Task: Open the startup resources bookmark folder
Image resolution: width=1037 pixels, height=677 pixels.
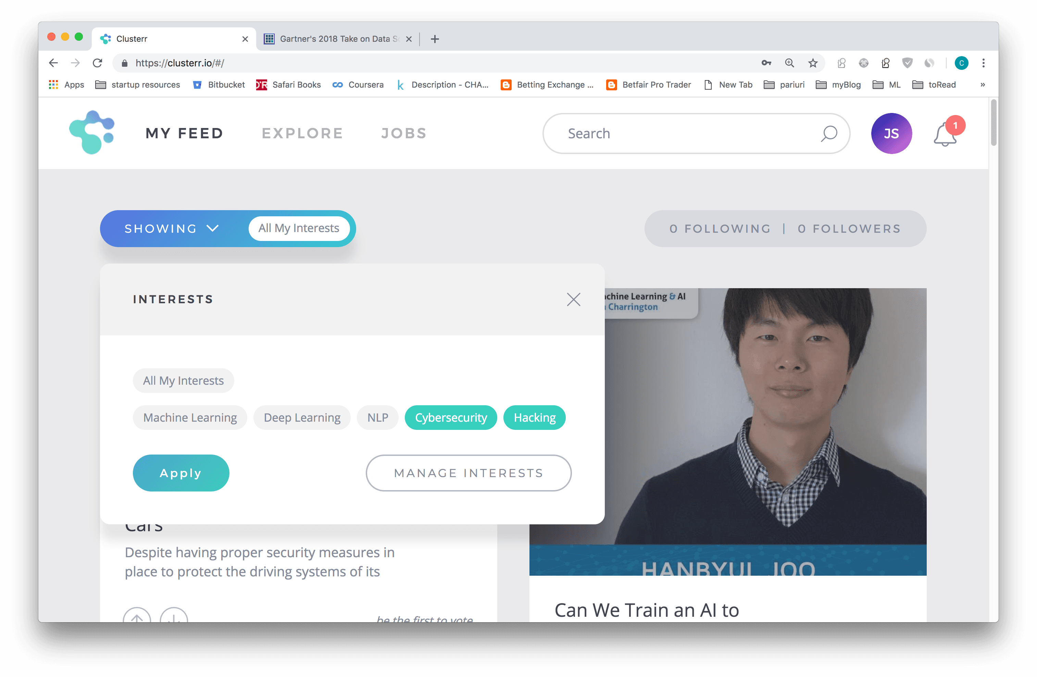Action: click(138, 85)
